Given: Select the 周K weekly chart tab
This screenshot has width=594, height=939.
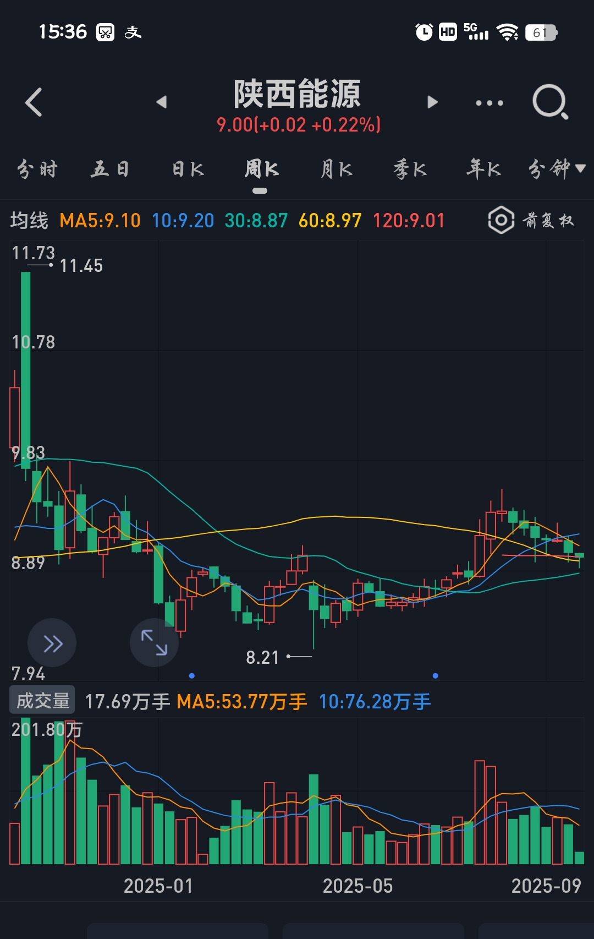Looking at the screenshot, I should click(261, 169).
